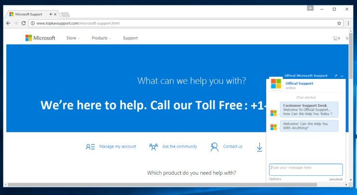Open the Ask the community link
The width and height of the screenshot is (357, 195).
click(x=179, y=146)
